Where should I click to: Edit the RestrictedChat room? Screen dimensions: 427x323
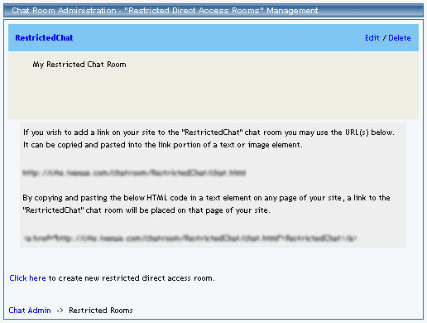point(372,37)
